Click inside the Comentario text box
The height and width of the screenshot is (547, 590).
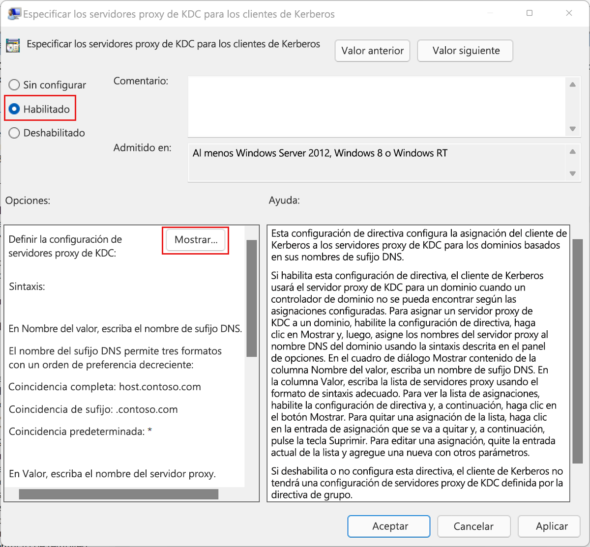[x=377, y=106]
